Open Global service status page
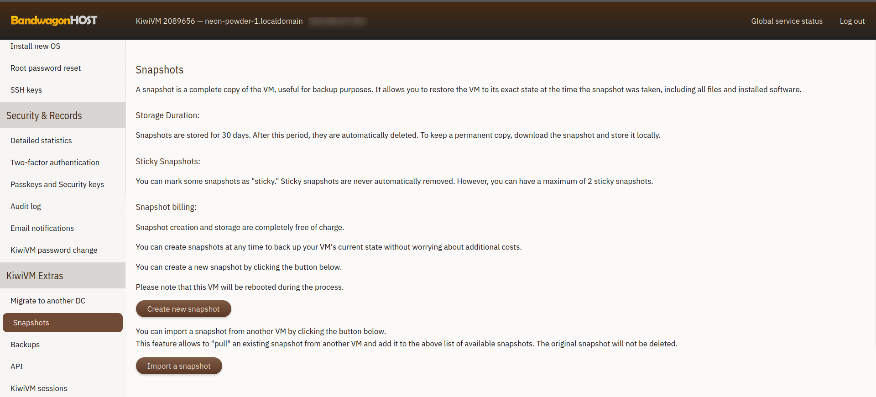Viewport: 876px width, 397px height. pyautogui.click(x=787, y=21)
